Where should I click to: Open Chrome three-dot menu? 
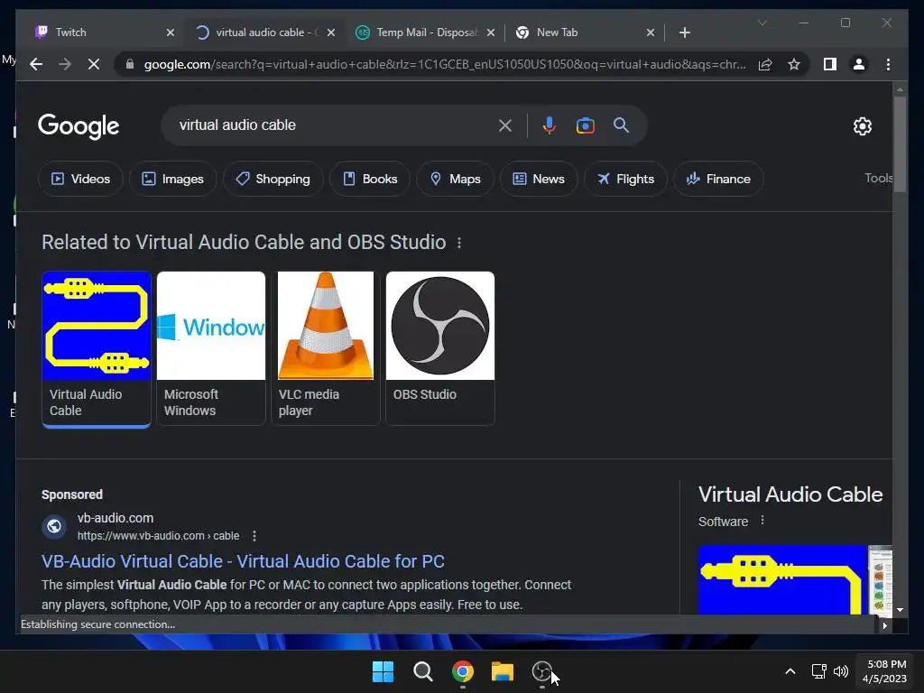point(888,64)
